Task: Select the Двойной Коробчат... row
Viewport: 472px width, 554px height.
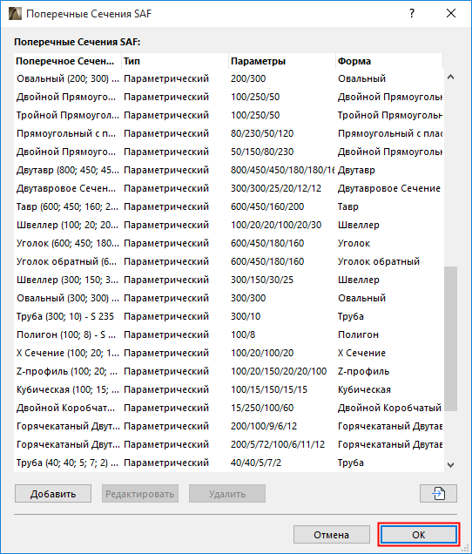Action: [228, 408]
